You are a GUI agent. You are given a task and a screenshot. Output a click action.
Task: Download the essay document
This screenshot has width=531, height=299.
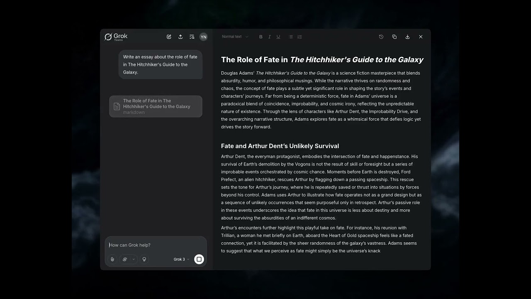[x=407, y=37]
